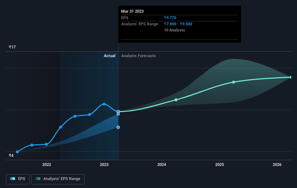Click the 2023 x-axis label
297x188 pixels.
[104, 164]
